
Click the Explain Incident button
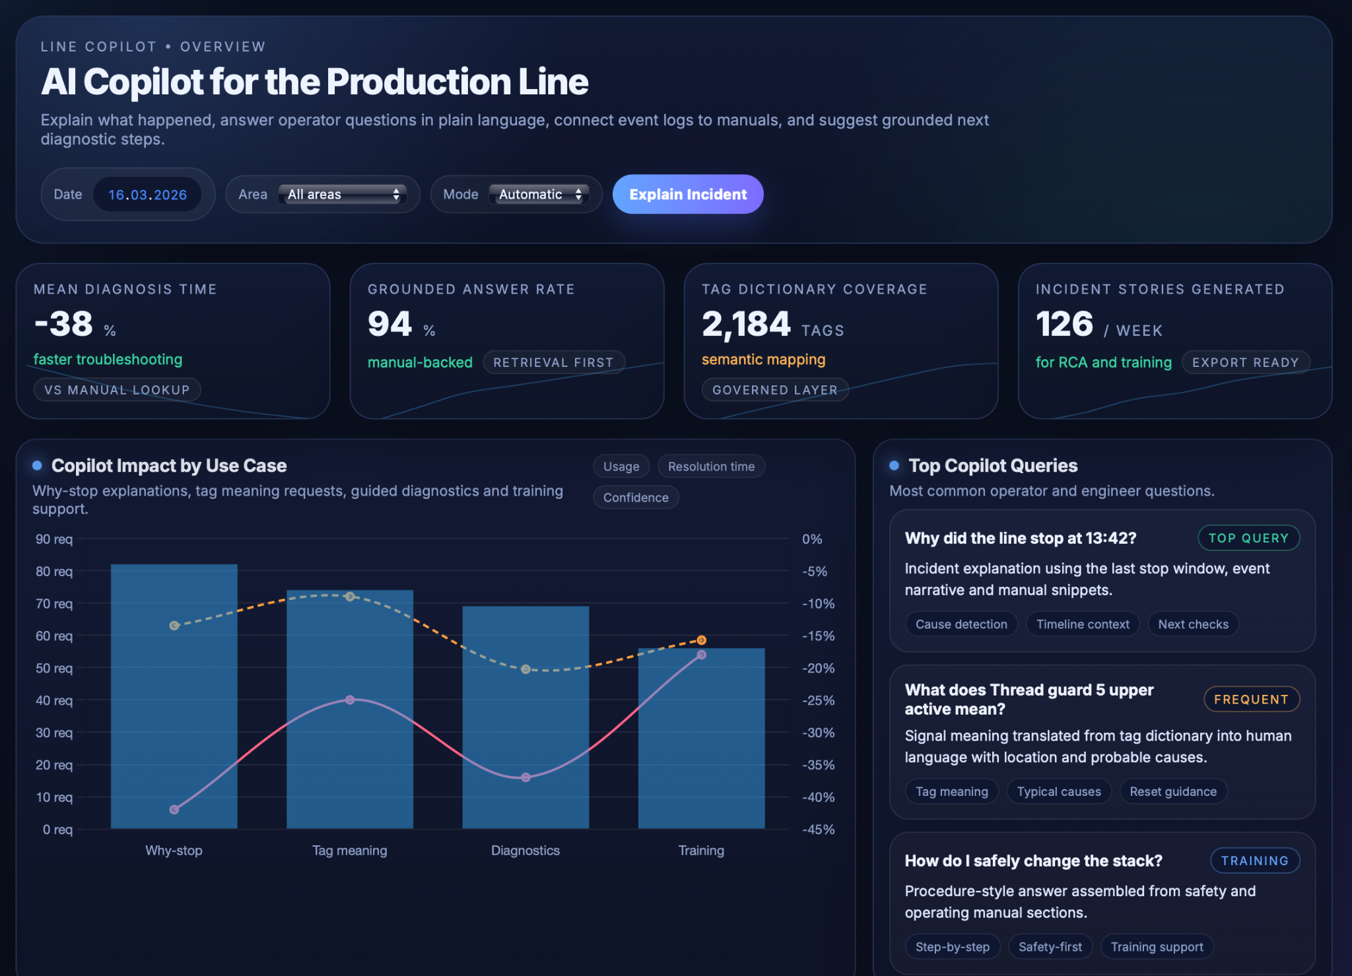(x=687, y=194)
